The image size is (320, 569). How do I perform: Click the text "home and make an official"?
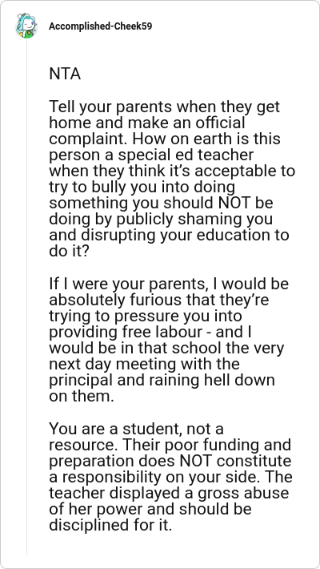[147, 123]
